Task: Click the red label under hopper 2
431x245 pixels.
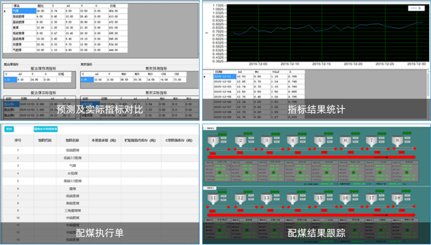Action: [x=240, y=152]
